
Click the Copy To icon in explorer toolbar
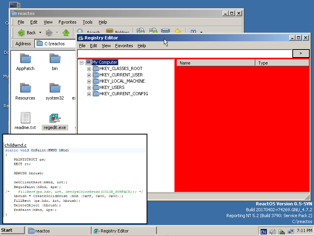[x=153, y=31]
